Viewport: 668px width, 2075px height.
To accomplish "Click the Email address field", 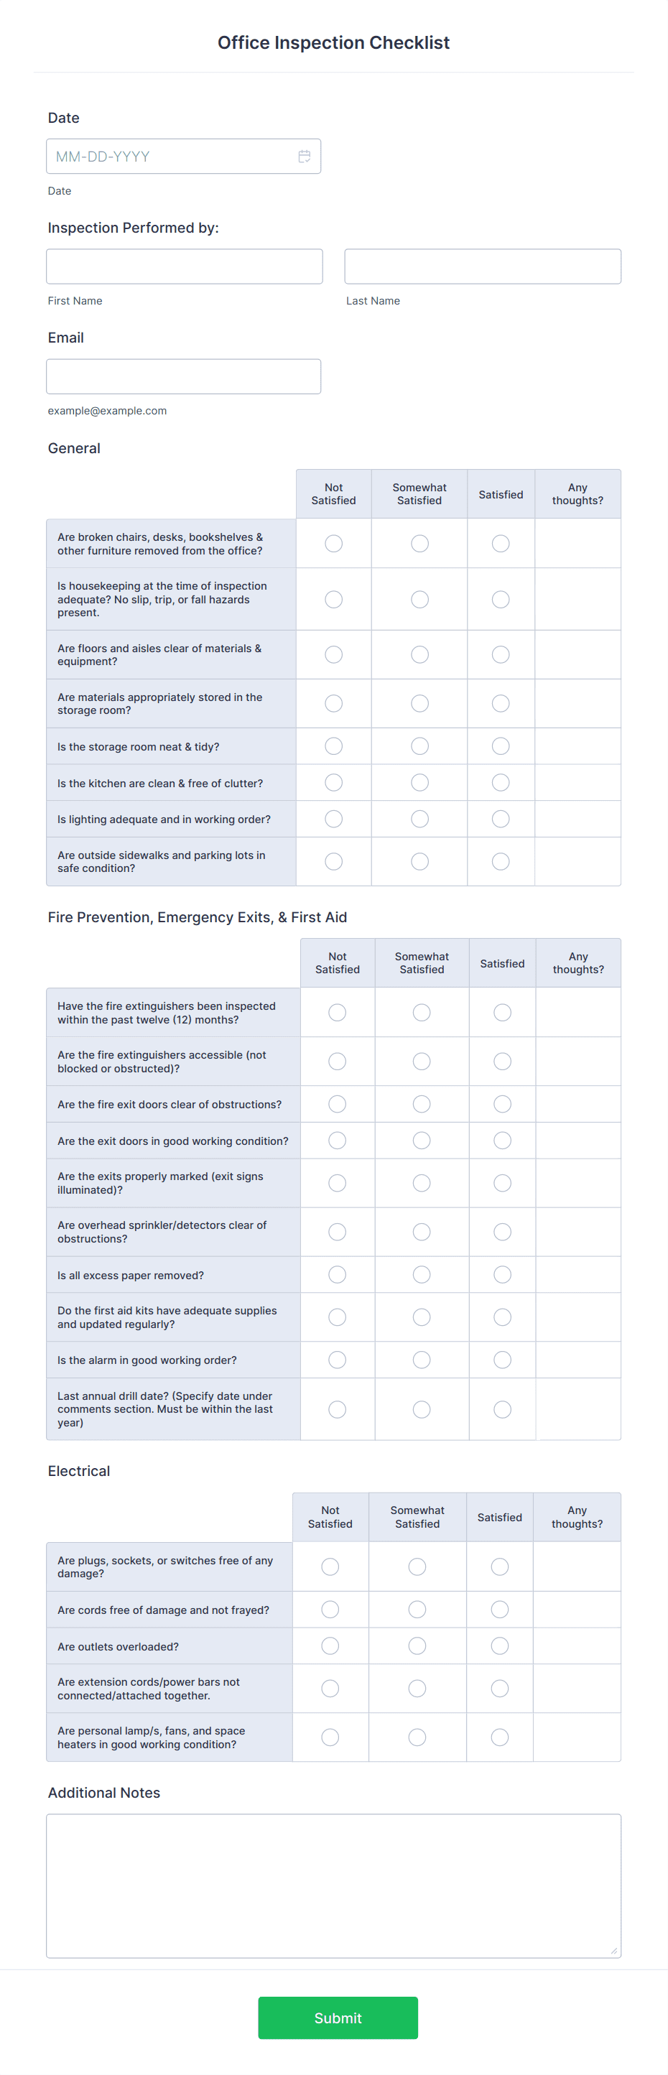I will (x=183, y=376).
